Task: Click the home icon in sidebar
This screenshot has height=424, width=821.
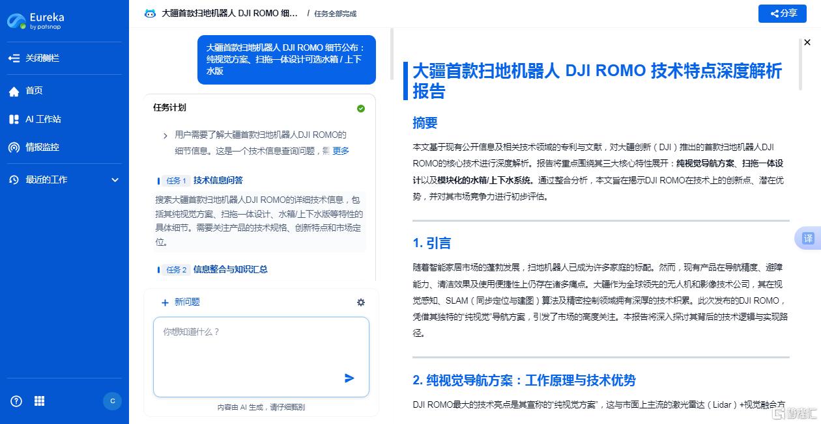Action: pyautogui.click(x=14, y=91)
